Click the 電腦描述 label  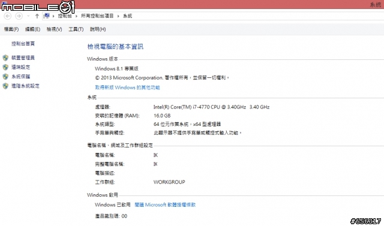[x=105, y=173]
